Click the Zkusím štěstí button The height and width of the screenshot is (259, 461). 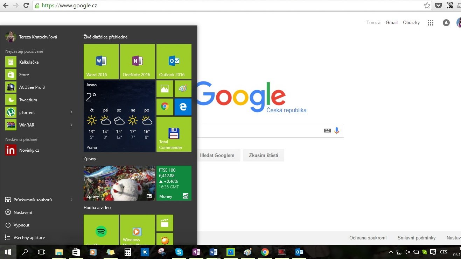pos(264,155)
